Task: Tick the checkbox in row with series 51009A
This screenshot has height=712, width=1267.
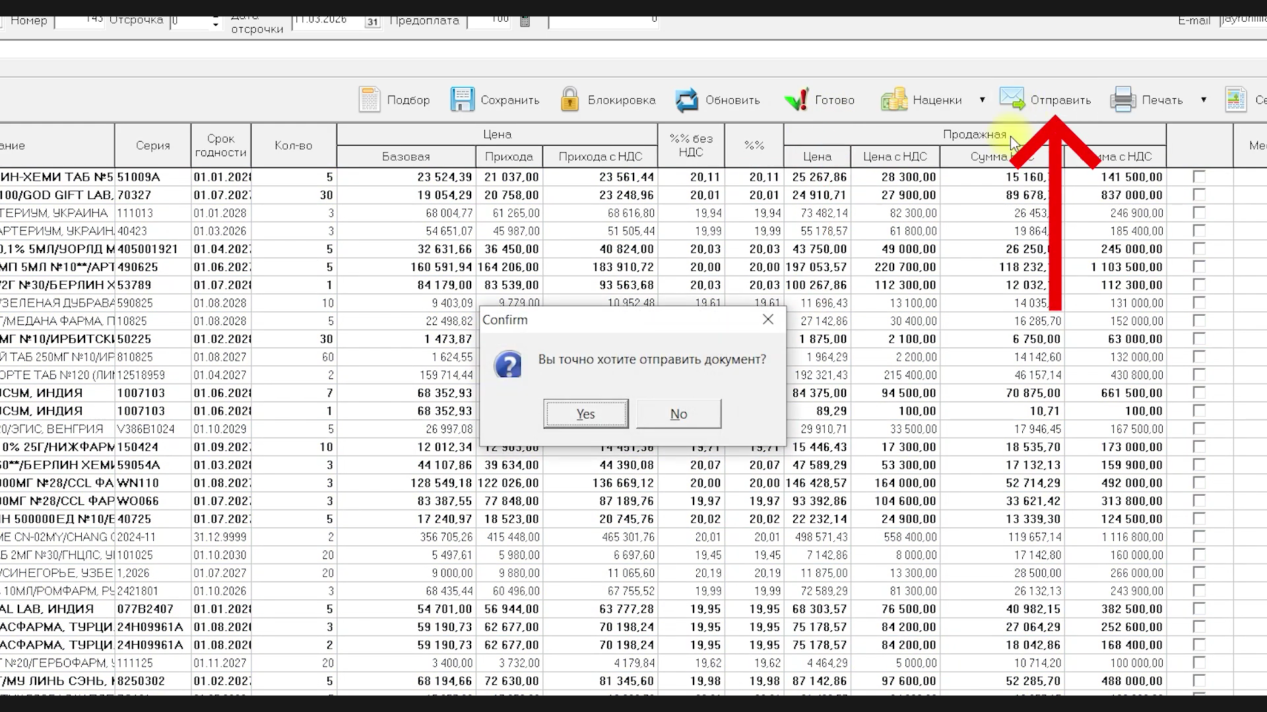Action: (x=1199, y=177)
